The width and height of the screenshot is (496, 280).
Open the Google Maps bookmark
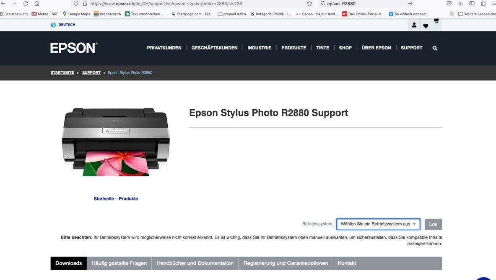[76, 14]
